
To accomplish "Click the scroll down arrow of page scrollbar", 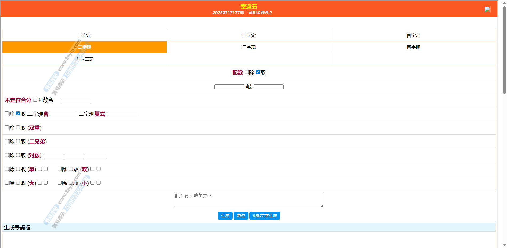I will 504,245.
